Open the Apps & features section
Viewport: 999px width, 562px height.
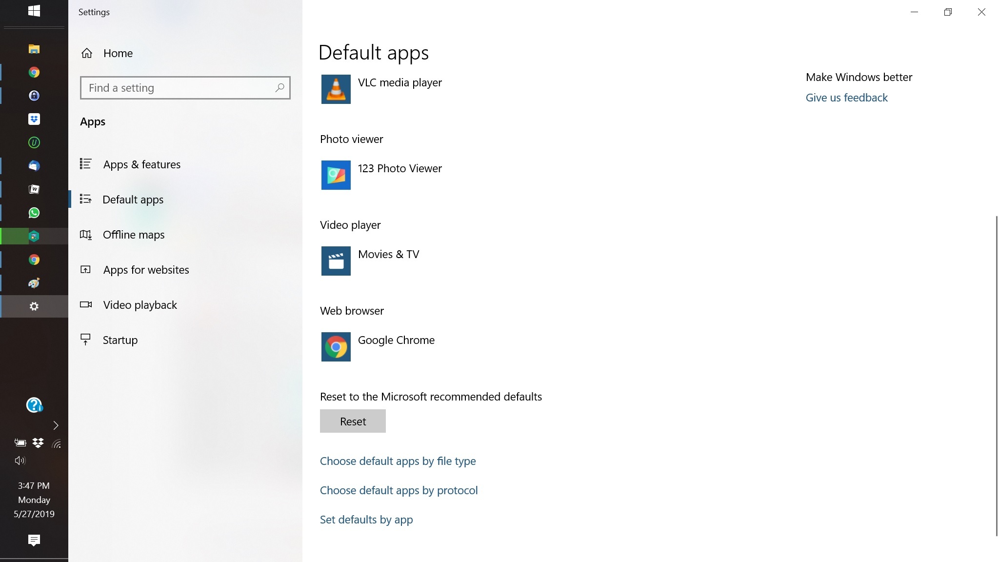coord(141,164)
